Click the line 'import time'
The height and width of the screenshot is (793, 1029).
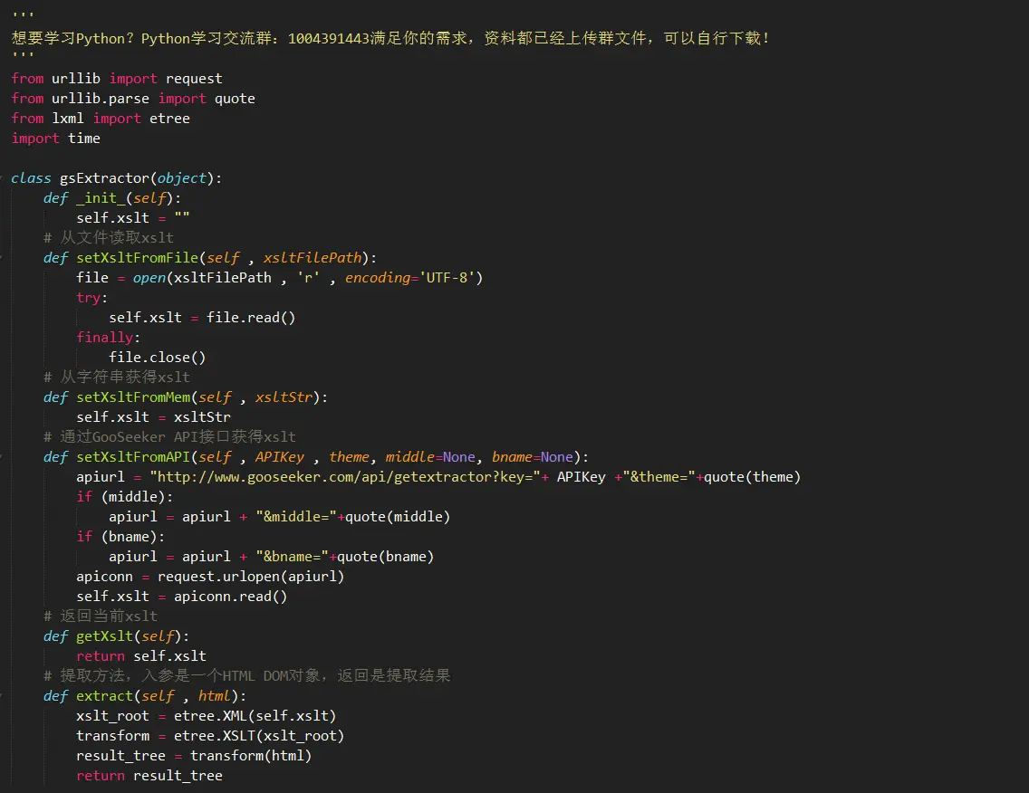[56, 139]
